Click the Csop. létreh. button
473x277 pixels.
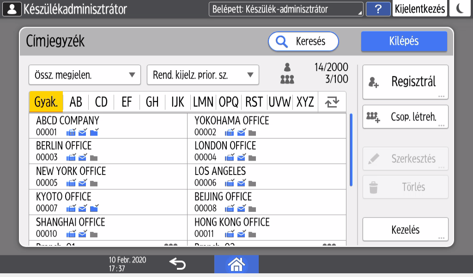click(405, 116)
